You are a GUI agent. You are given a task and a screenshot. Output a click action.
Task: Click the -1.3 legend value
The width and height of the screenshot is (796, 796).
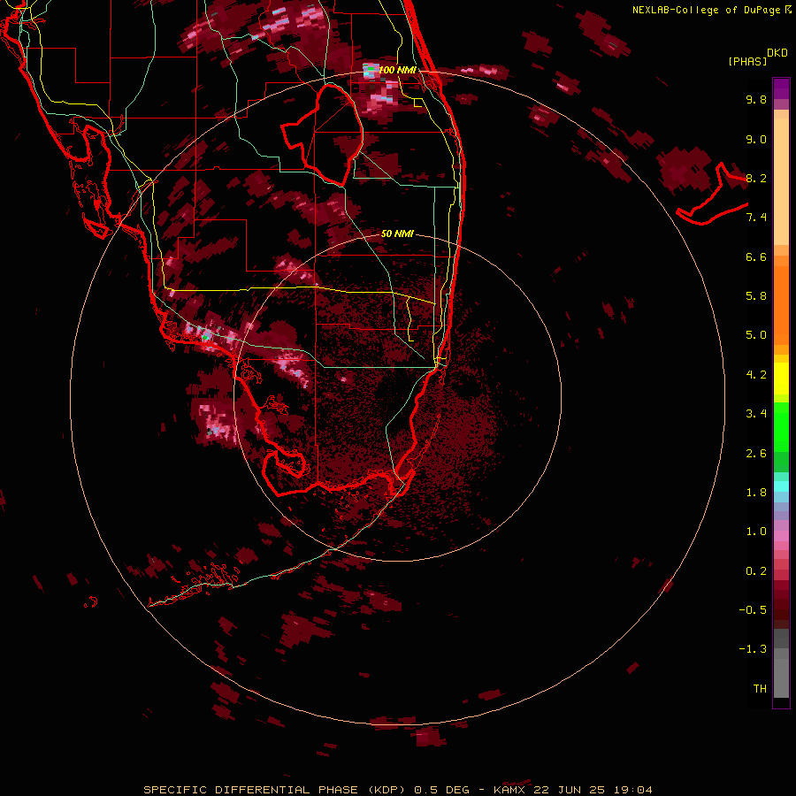(753, 649)
